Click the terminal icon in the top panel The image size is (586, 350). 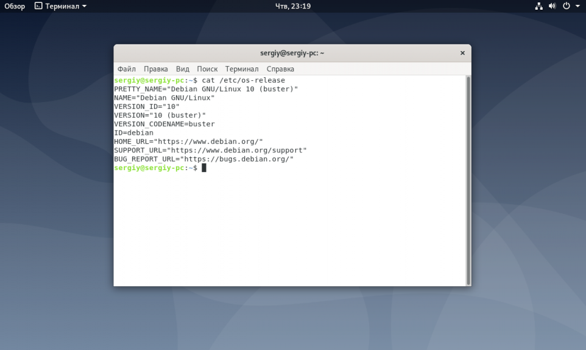(38, 6)
